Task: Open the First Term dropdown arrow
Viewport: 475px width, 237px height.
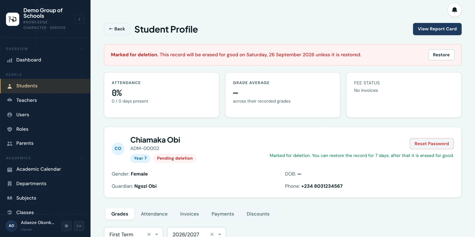Action: coord(157,234)
